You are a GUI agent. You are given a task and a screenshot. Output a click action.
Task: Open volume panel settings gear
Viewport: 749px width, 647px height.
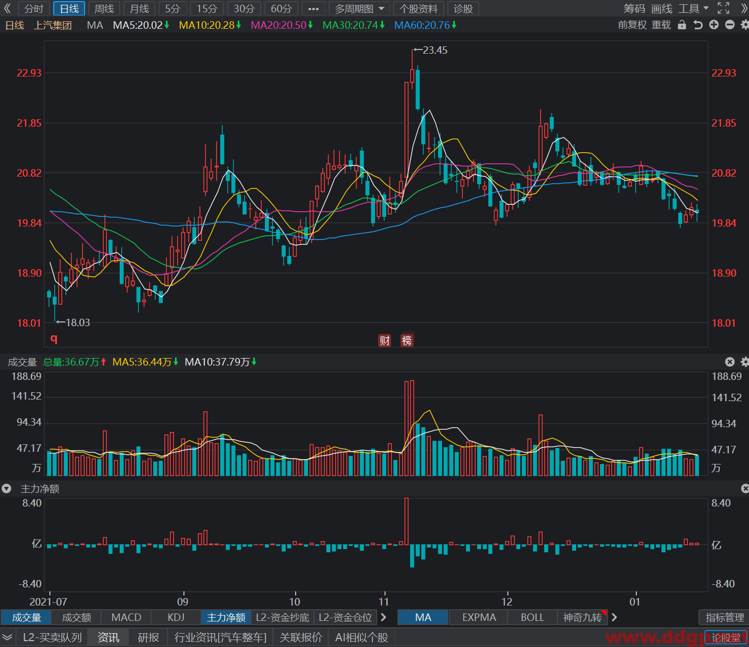(745, 362)
